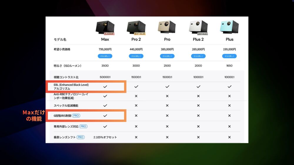Click the PRO badge beside 垂直レンズシフト

[x=81, y=137]
